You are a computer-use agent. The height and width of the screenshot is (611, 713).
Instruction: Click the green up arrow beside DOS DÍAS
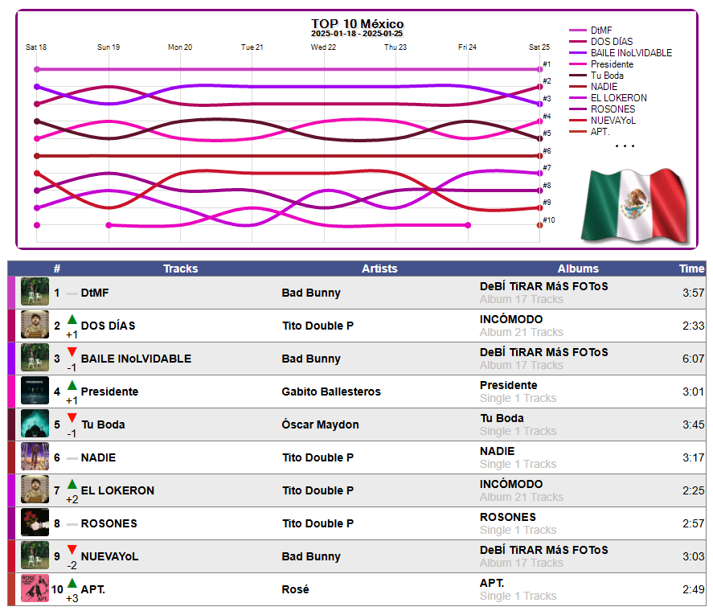[72, 320]
